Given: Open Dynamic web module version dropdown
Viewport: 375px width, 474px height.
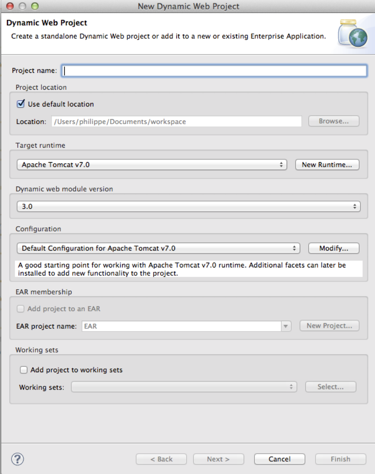Looking at the screenshot, I should pyautogui.click(x=189, y=206).
